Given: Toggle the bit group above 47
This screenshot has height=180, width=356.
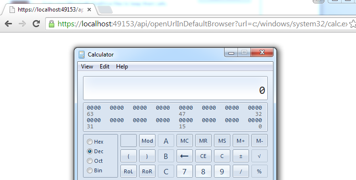Looking at the screenshot, I should (186, 108).
